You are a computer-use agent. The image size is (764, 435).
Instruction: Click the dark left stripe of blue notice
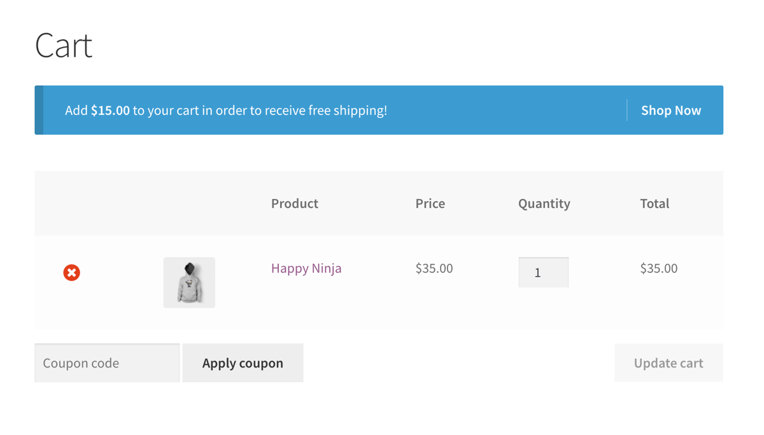point(39,111)
